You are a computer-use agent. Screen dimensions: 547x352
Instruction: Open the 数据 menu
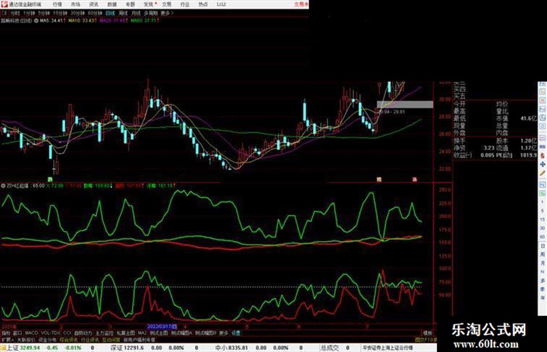pos(112,4)
